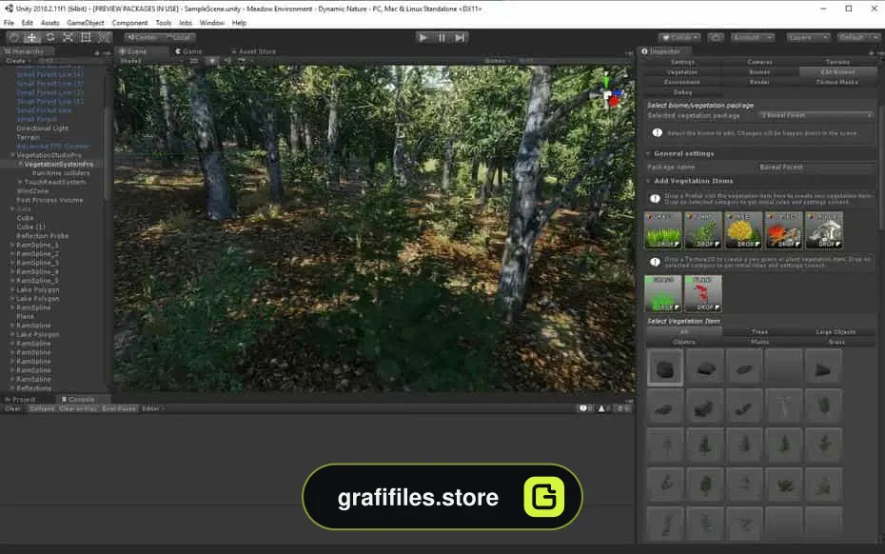Toggle scene audio button in Scene toolbar

226,60
